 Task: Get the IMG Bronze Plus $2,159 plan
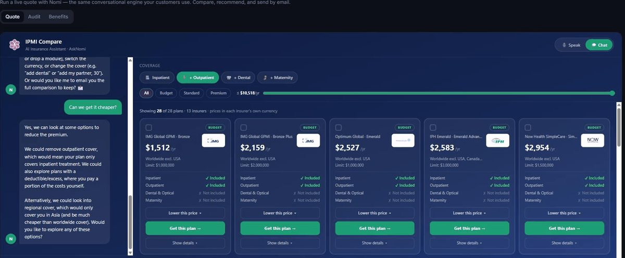click(x=280, y=228)
